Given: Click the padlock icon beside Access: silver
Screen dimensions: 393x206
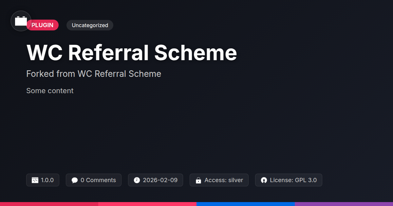Looking at the screenshot, I should (x=198, y=180).
